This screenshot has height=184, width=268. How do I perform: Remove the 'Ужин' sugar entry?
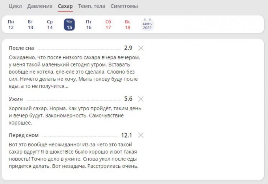point(141,99)
